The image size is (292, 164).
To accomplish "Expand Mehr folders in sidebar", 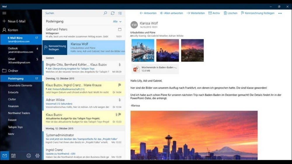I will (11, 134).
